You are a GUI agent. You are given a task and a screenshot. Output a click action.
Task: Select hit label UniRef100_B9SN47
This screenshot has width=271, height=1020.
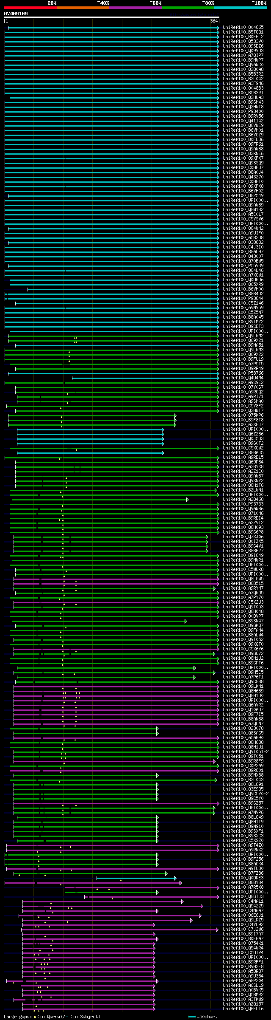coord(243,621)
